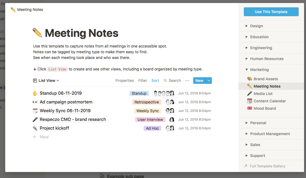The height and width of the screenshot is (178, 306).
Task: Open the arrow dropdown next to New button
Action: [209, 81]
